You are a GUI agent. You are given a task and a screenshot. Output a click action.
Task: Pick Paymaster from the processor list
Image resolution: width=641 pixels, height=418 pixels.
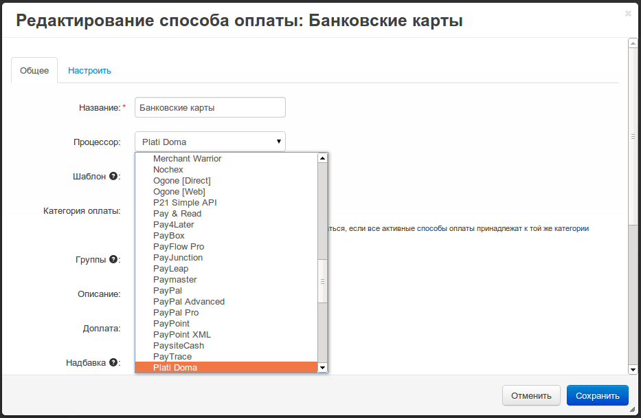[175, 280]
